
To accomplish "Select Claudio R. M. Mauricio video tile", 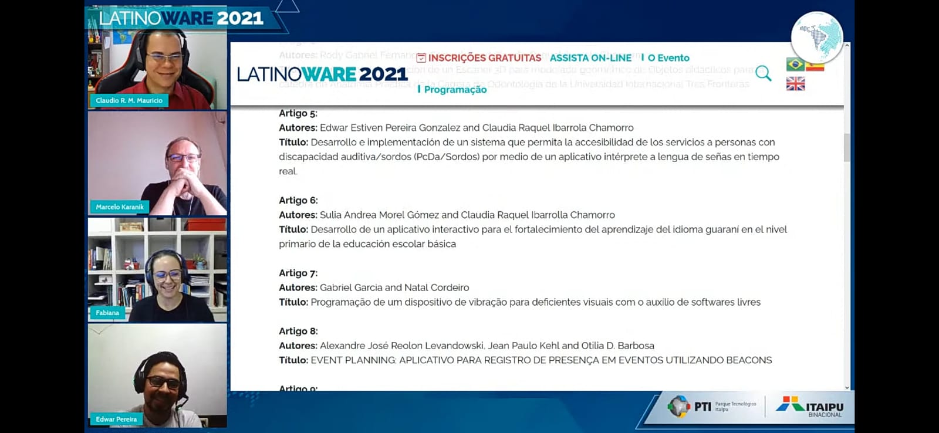I will click(x=157, y=69).
